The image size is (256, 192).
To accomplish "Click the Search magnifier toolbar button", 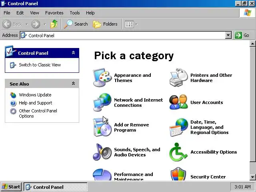I will point(76,24).
